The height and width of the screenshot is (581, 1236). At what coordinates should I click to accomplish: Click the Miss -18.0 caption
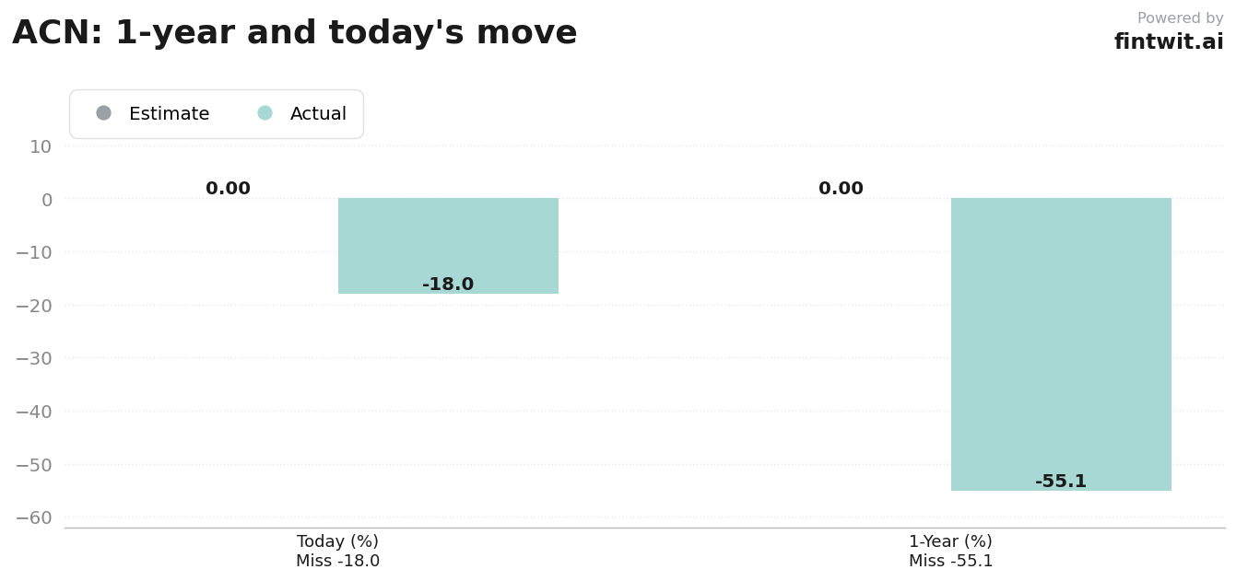[x=337, y=561]
